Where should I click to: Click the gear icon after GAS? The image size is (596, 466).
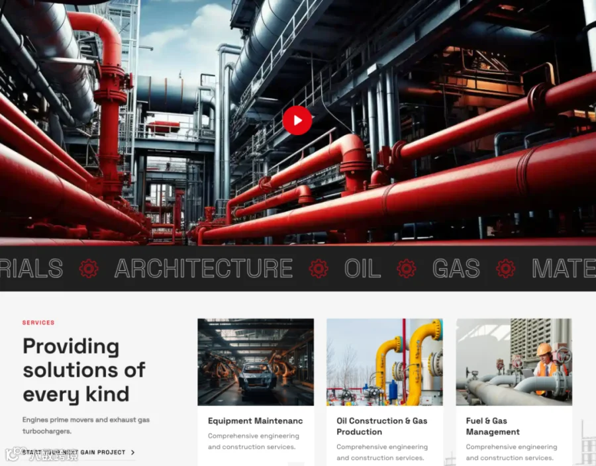506,269
